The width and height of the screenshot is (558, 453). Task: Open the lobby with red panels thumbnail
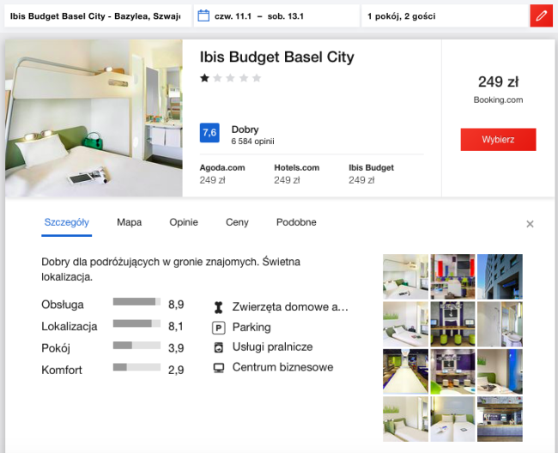(x=452, y=276)
